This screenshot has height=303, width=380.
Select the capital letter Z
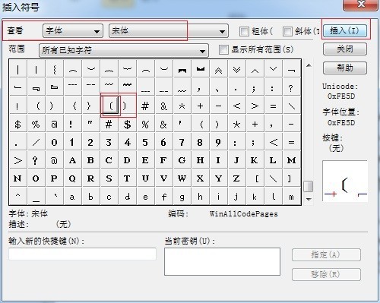[x=236, y=178]
